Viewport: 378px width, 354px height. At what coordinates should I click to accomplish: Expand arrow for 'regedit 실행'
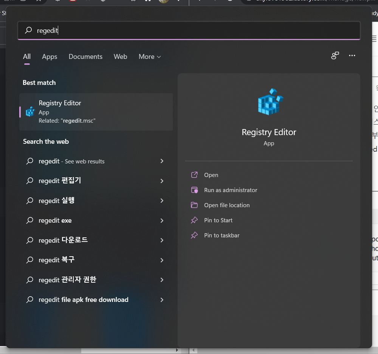pyautogui.click(x=162, y=201)
